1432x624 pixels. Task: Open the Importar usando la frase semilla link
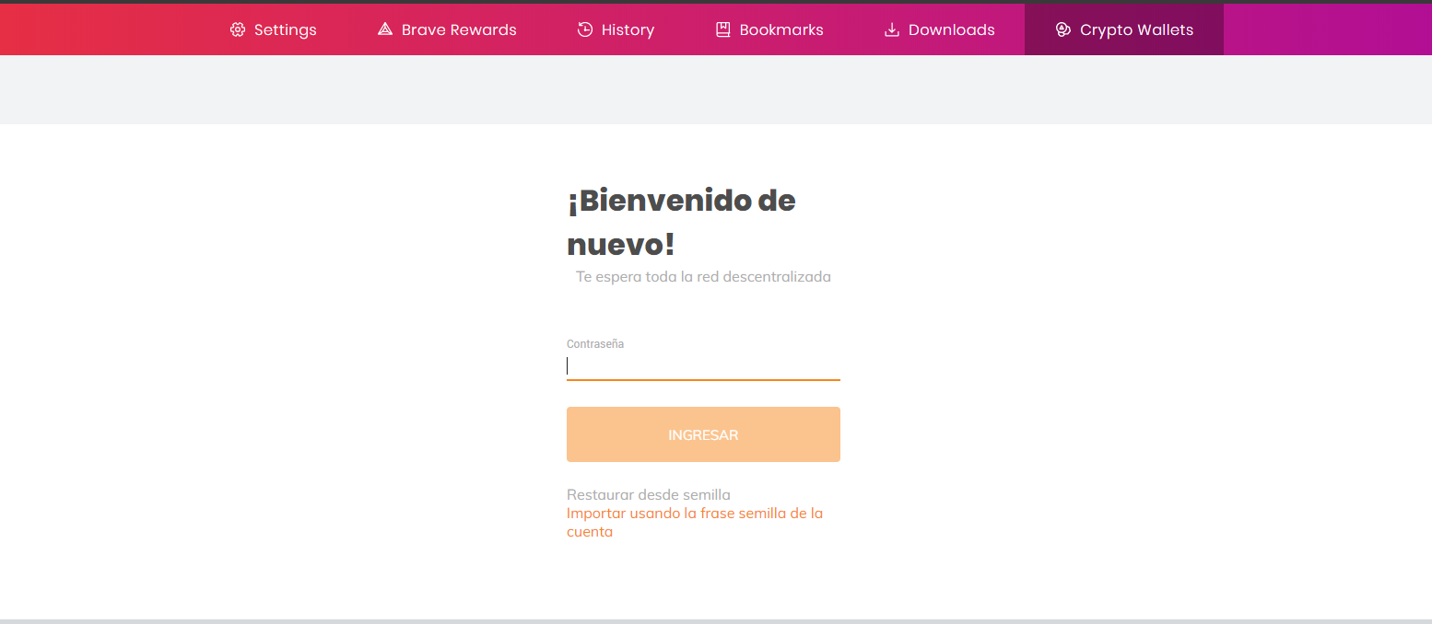click(x=695, y=523)
